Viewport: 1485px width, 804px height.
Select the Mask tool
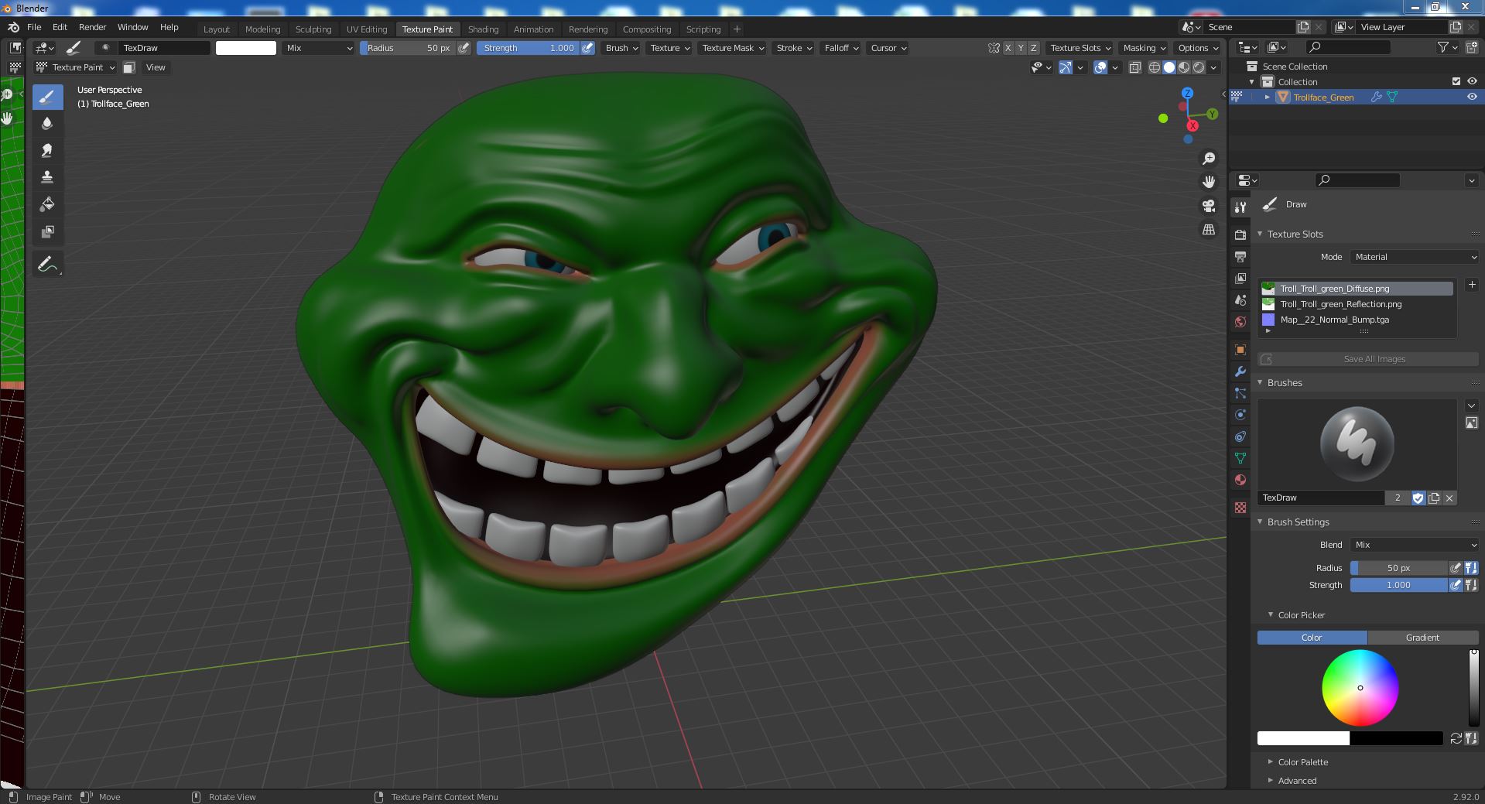point(47,232)
